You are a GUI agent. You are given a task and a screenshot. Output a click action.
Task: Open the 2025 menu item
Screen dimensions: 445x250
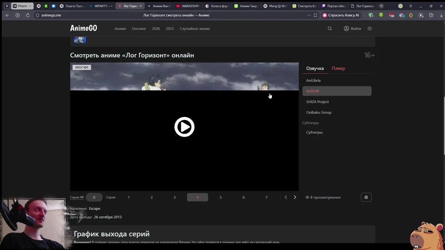click(170, 28)
